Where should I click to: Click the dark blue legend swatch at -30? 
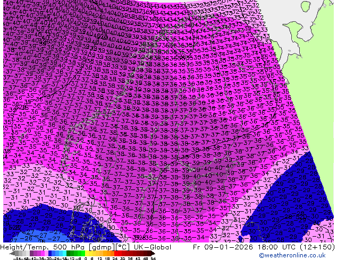(50, 253)
